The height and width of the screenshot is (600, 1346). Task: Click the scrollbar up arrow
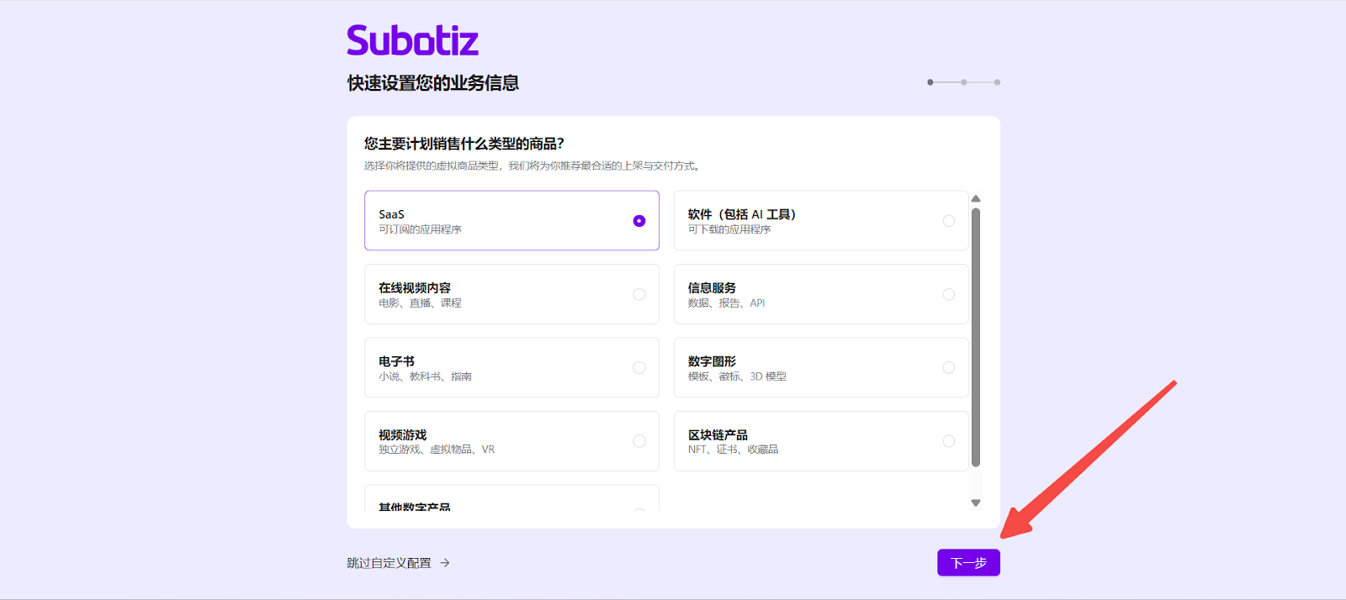[976, 199]
